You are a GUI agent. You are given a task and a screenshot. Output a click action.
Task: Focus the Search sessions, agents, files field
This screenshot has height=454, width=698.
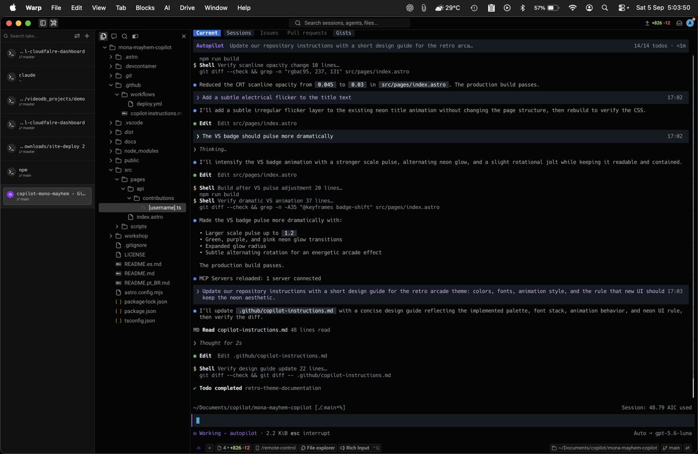click(349, 23)
